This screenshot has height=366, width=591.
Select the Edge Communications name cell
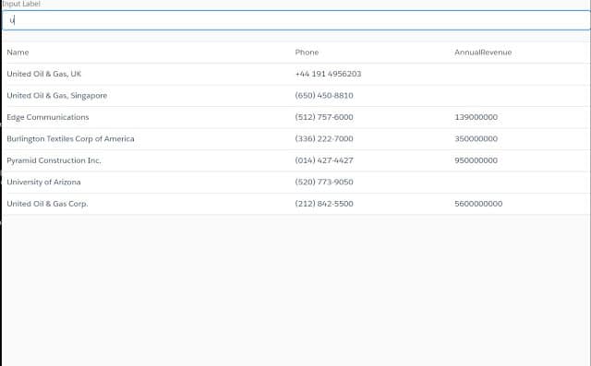48,117
